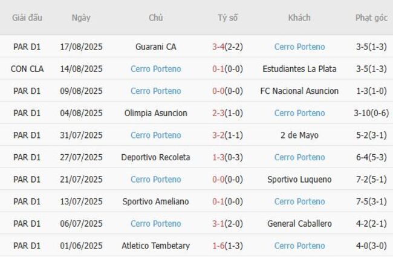Select the Phạt góc column header
The height and width of the screenshot is (257, 393).
pos(371,18)
